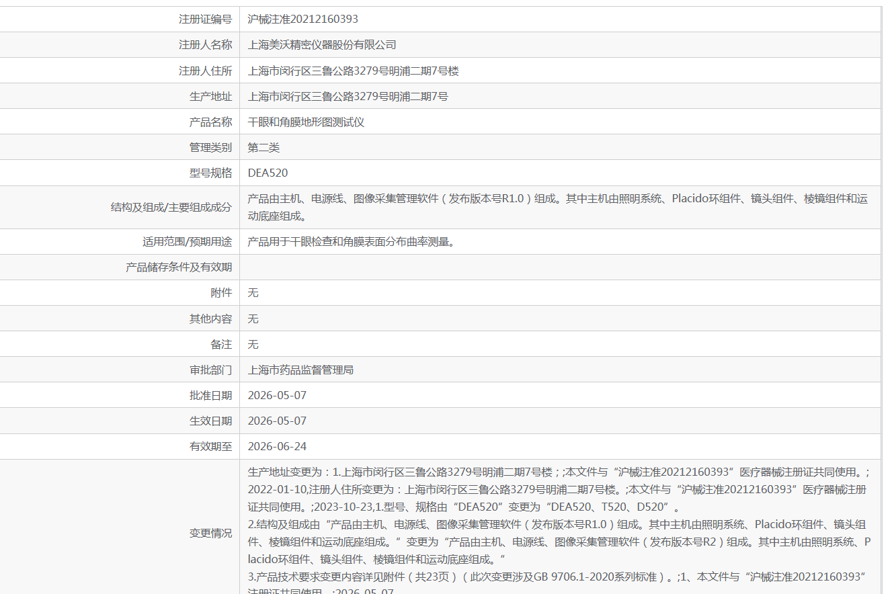The width and height of the screenshot is (894, 594).
Task: Select intended use text 产品用于干眼检查和角膜表面分布曲率测量
Action: point(352,241)
